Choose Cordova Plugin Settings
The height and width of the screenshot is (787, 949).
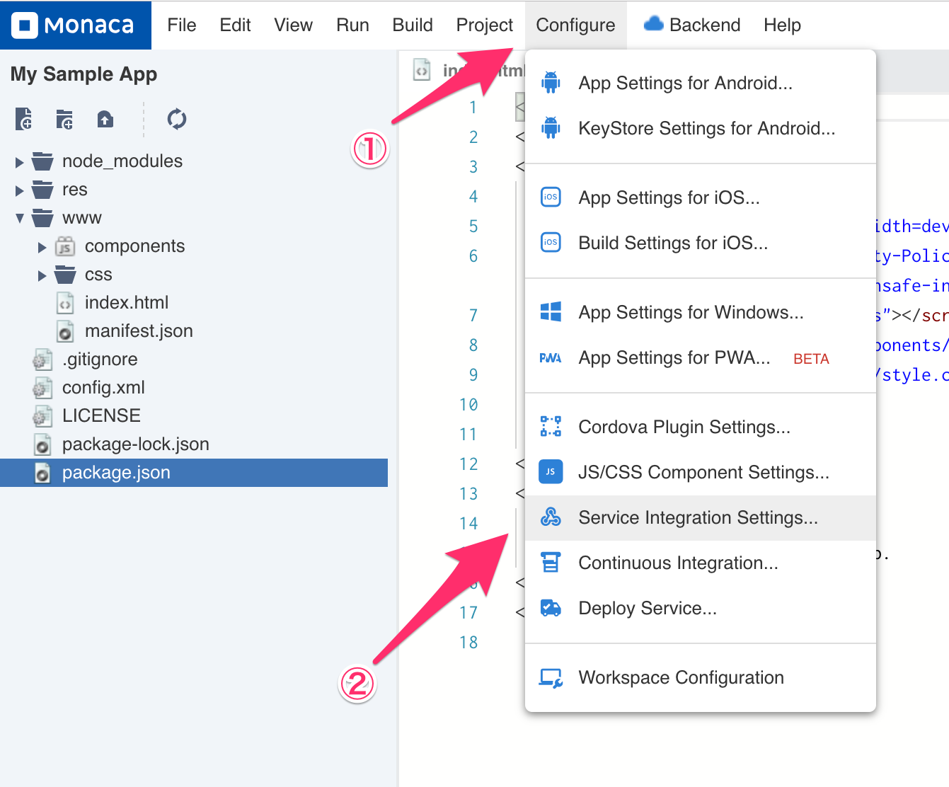click(x=701, y=427)
